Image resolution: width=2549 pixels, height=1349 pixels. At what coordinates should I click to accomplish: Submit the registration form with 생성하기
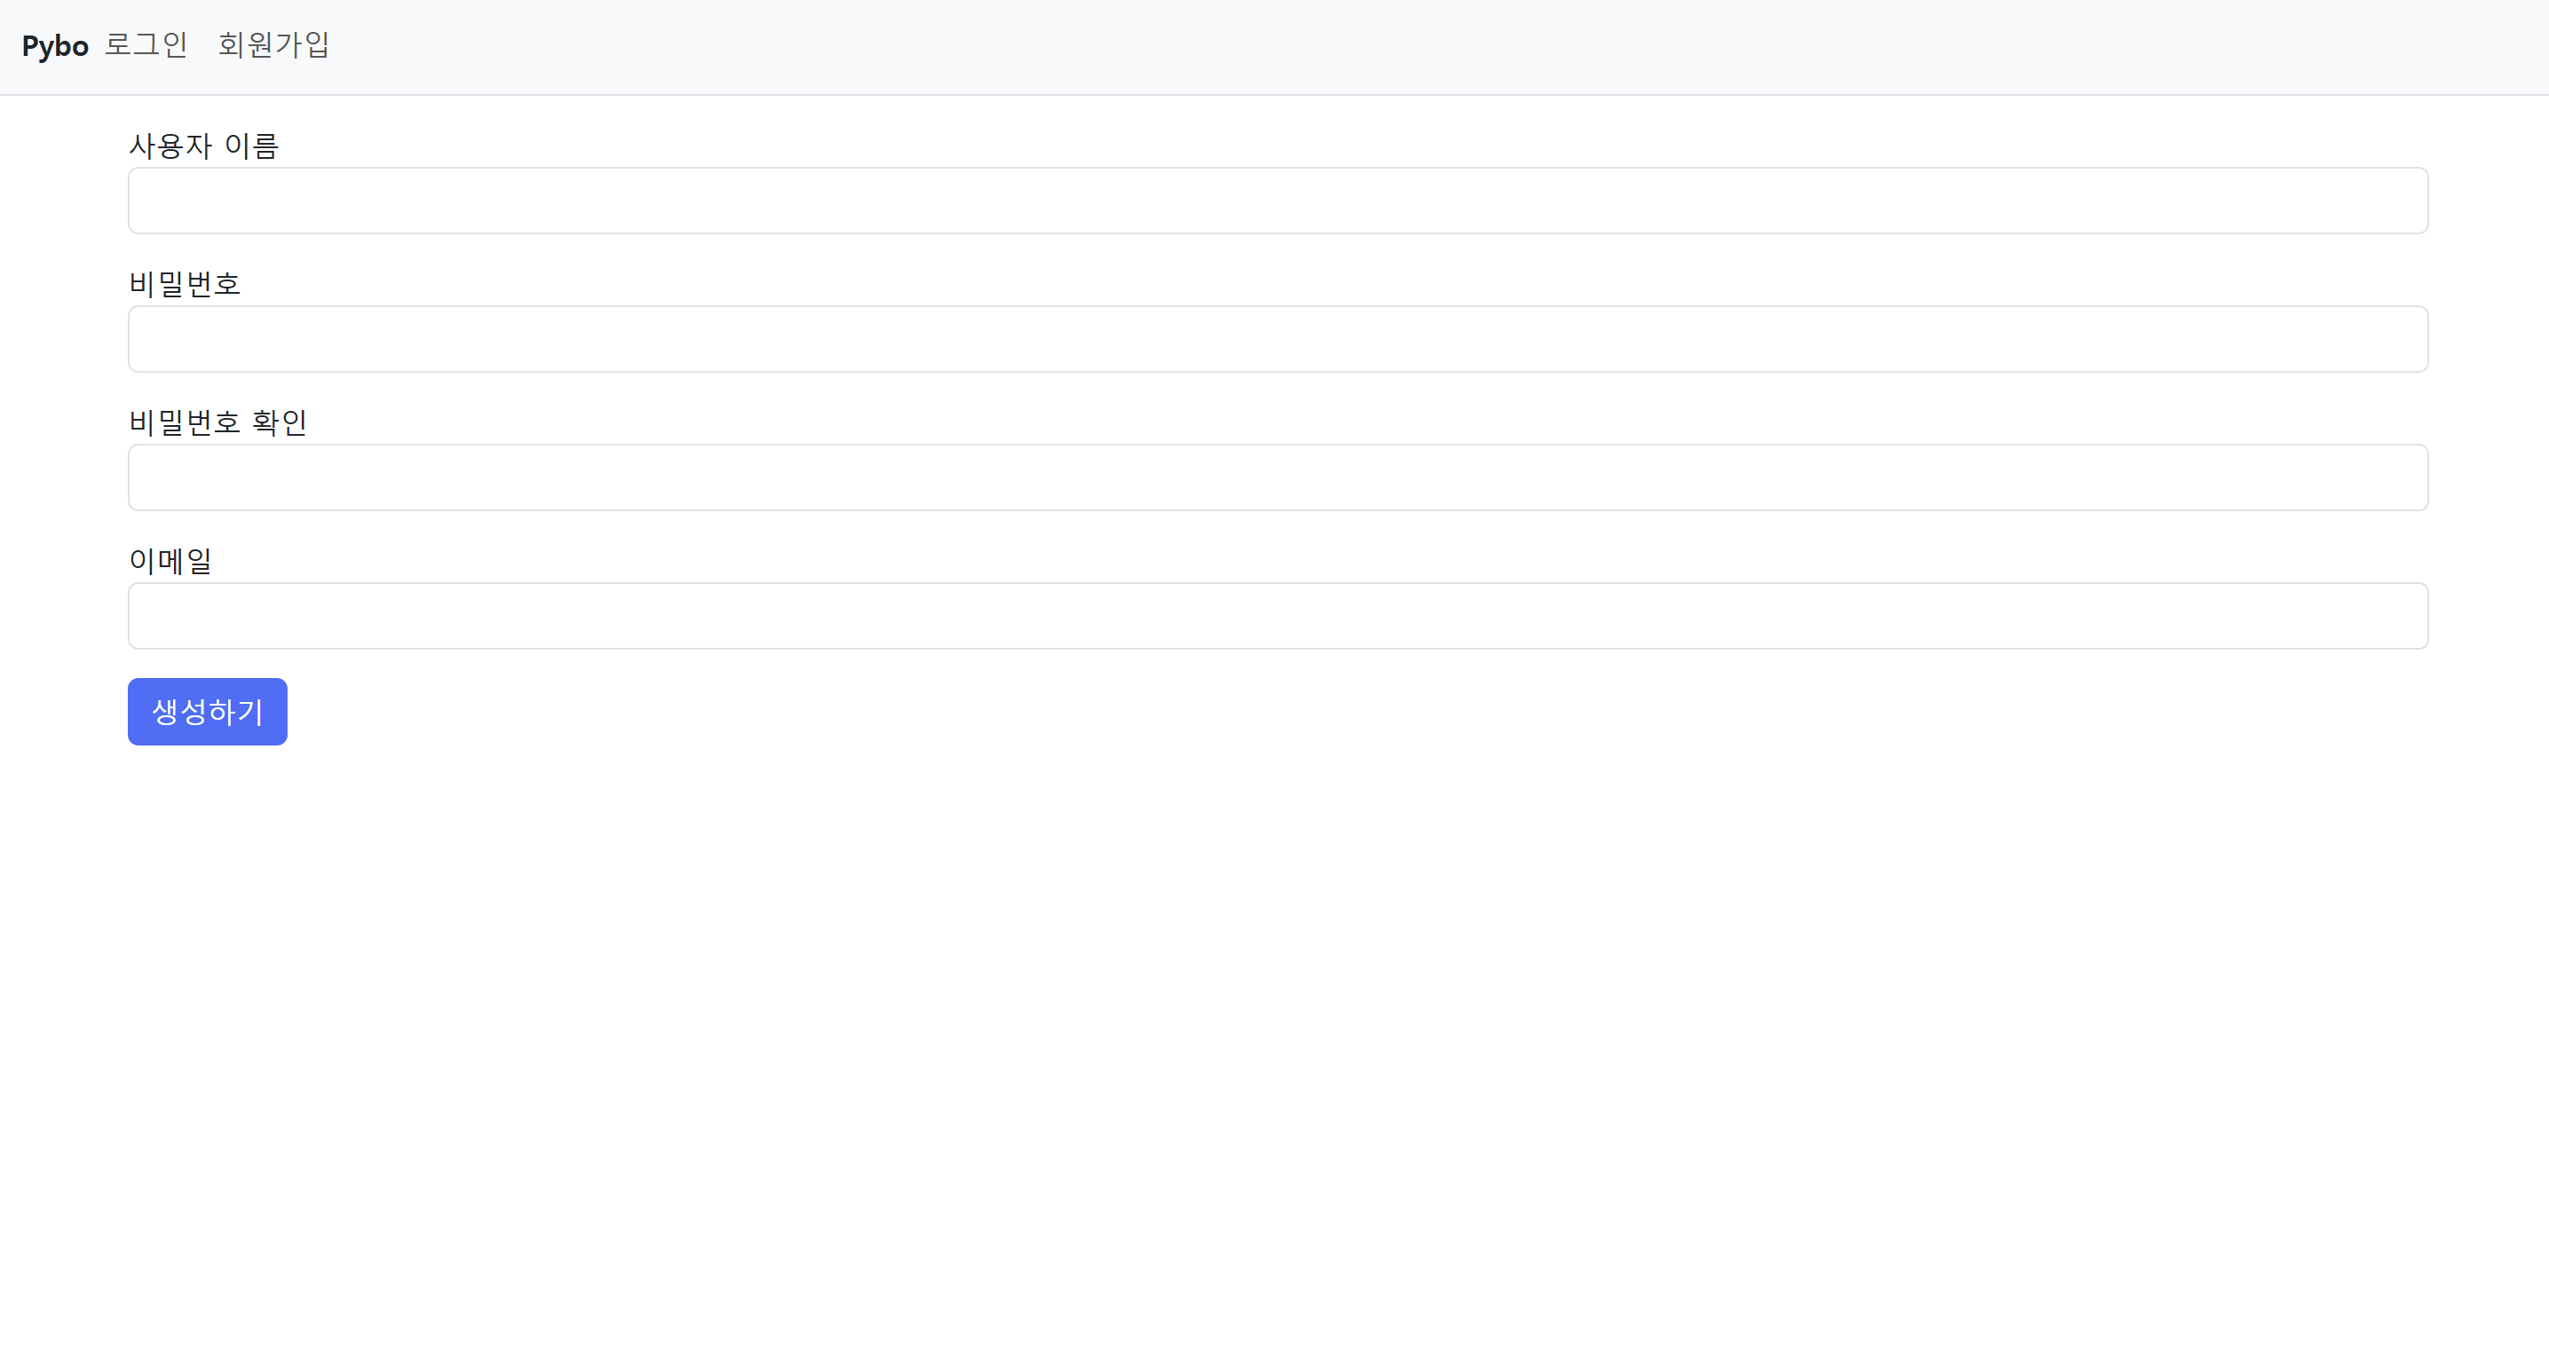point(208,712)
